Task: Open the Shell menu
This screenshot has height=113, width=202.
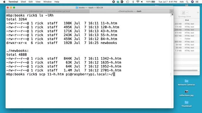Action: 23,2
